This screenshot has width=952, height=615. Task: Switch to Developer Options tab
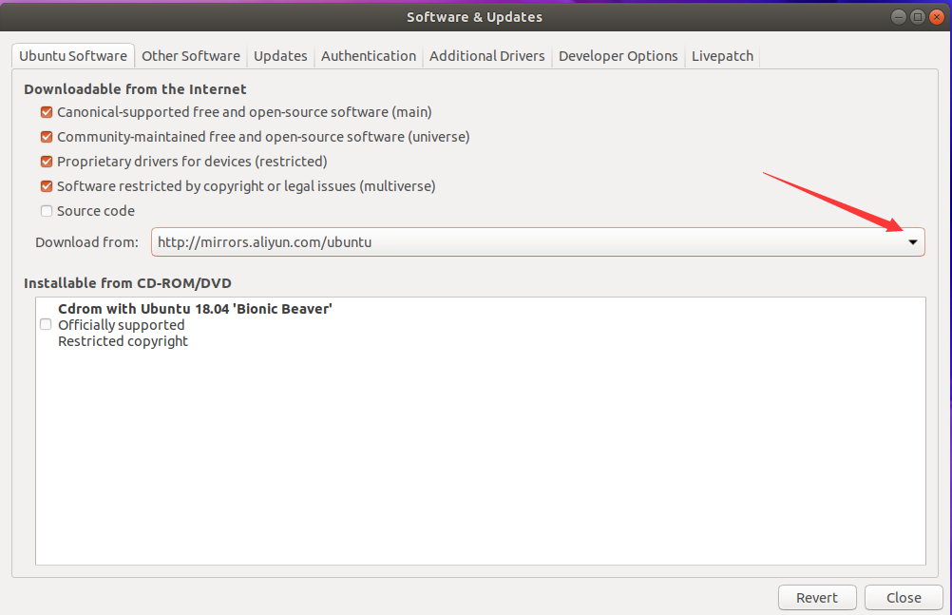pos(619,56)
